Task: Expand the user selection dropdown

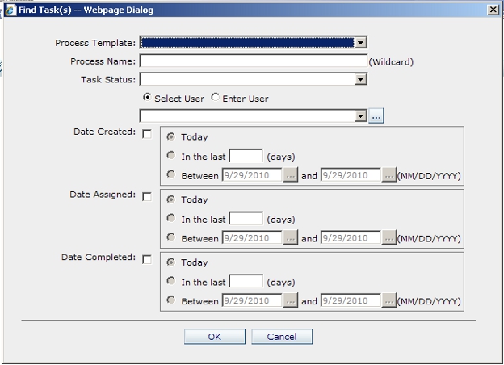Action: coord(361,116)
